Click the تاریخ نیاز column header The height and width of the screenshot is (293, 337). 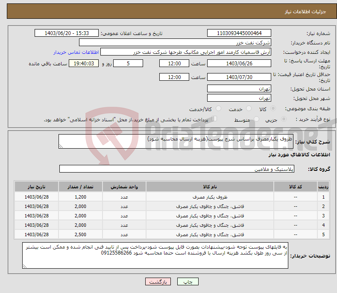coord(37,187)
